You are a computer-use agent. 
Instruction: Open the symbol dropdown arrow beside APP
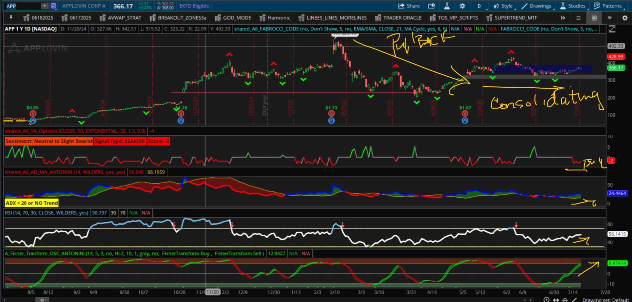tap(45, 6)
